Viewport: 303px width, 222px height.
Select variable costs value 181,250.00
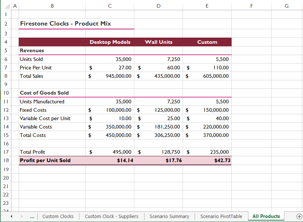pyautogui.click(x=158, y=127)
